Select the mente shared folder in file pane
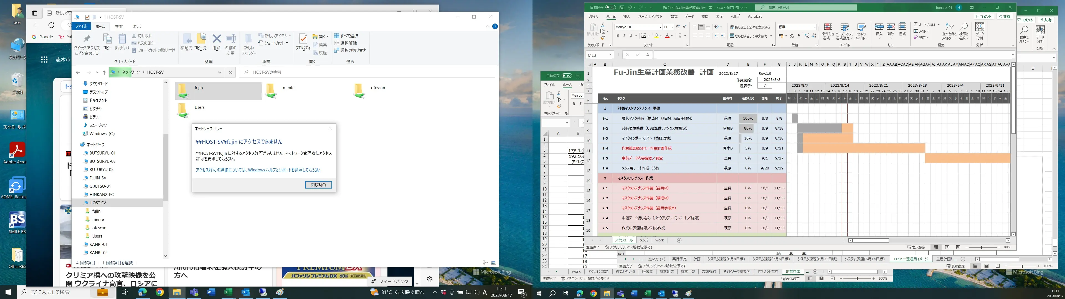1065x299 pixels. tap(288, 88)
